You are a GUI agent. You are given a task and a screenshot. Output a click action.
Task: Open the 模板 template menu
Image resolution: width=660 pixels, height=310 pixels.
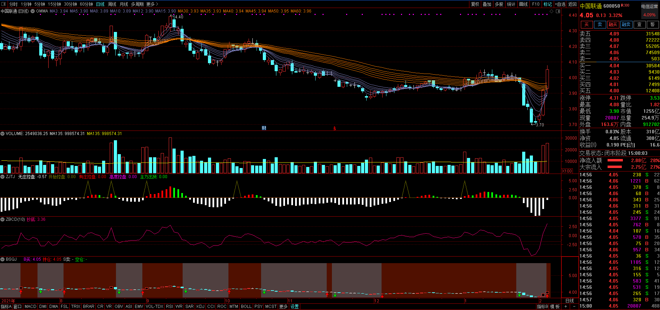555,307
